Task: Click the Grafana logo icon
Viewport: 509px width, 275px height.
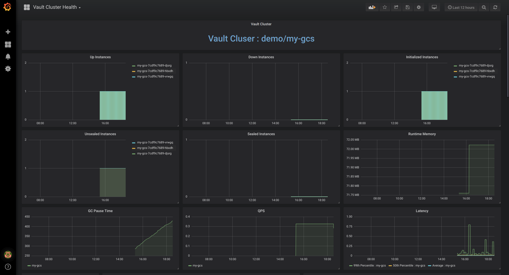Action: 7,7
